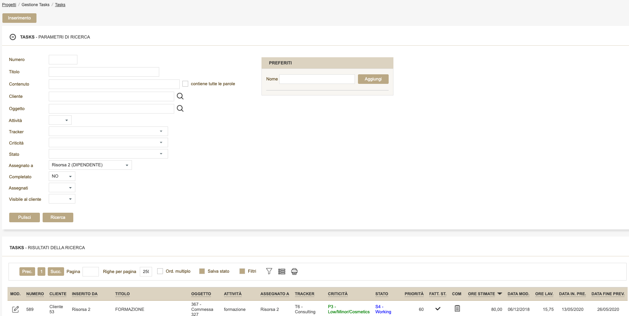Collapse the Parametri di Ricerca panel

click(13, 37)
